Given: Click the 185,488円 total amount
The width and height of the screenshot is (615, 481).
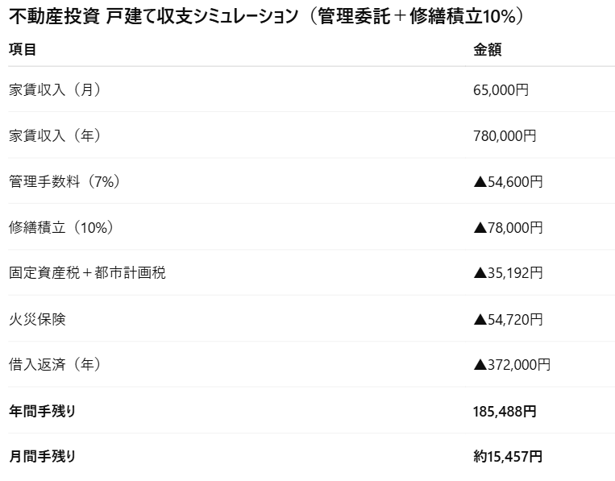Looking at the screenshot, I should point(505,412).
